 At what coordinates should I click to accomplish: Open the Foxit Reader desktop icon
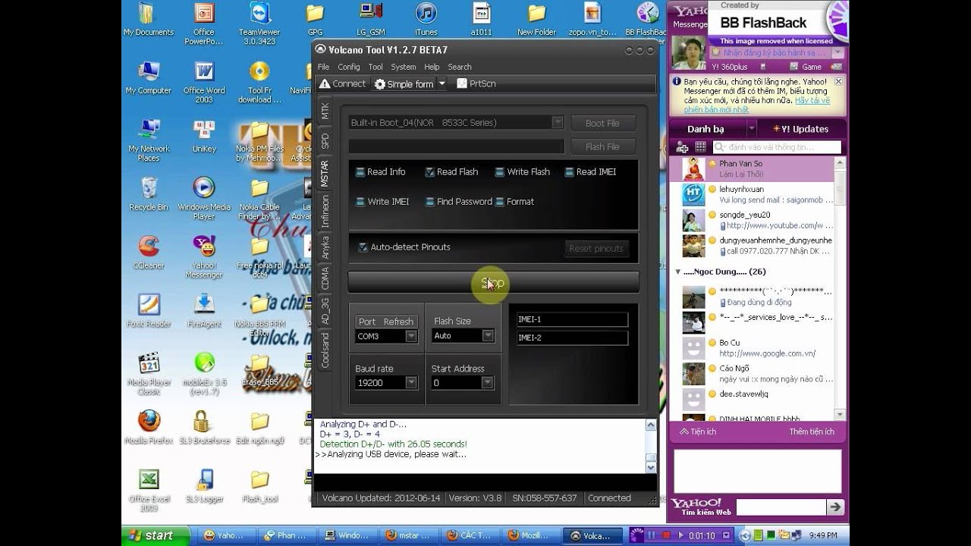point(149,311)
